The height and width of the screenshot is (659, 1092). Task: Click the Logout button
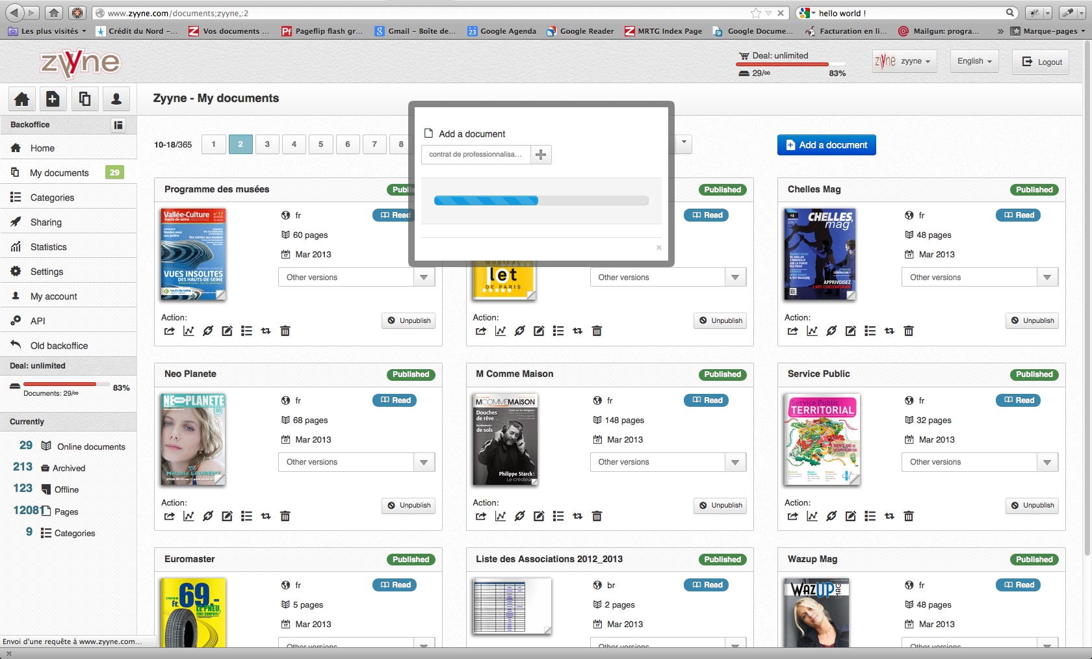click(x=1041, y=62)
